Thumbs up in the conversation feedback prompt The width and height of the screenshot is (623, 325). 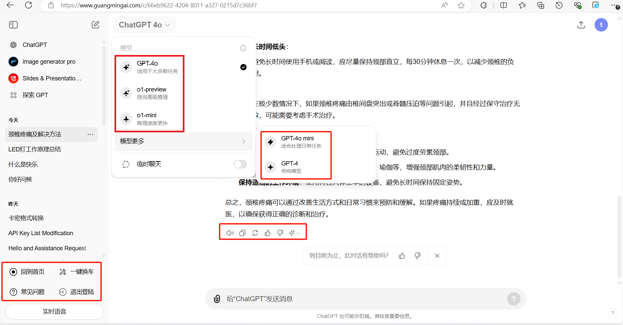tap(402, 256)
